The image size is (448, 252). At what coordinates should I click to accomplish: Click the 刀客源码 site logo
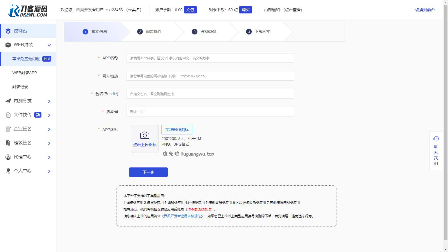pyautogui.click(x=28, y=11)
